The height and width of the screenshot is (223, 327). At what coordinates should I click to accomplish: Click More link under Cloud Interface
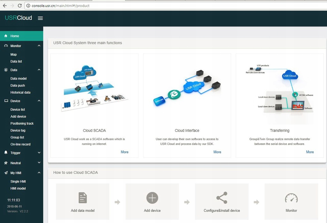pyautogui.click(x=217, y=152)
